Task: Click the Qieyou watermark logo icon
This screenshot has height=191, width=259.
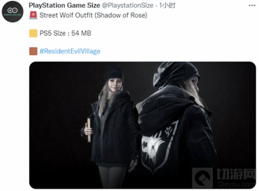Action: (202, 178)
